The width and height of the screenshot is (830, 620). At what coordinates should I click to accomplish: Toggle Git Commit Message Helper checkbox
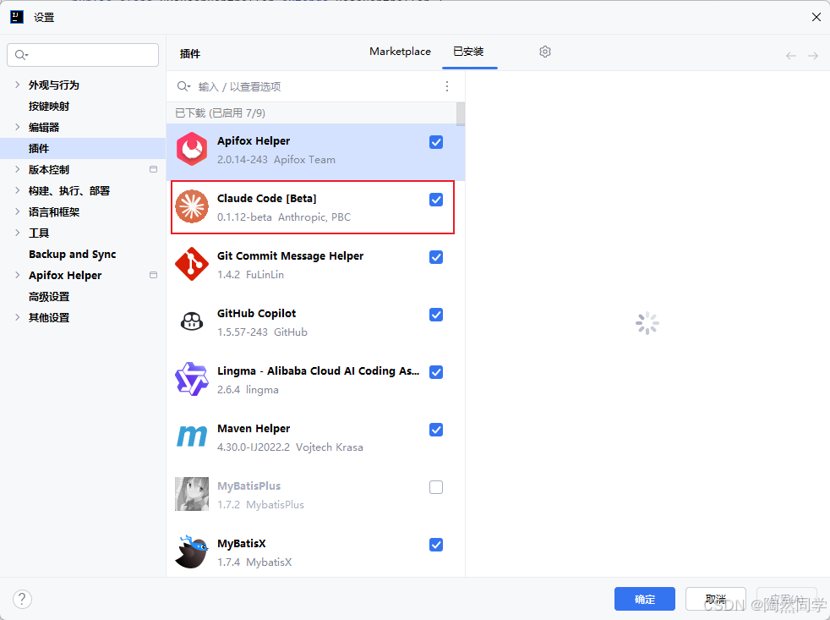point(436,257)
